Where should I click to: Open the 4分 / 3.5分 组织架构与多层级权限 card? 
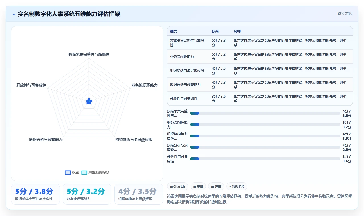pos(139,194)
